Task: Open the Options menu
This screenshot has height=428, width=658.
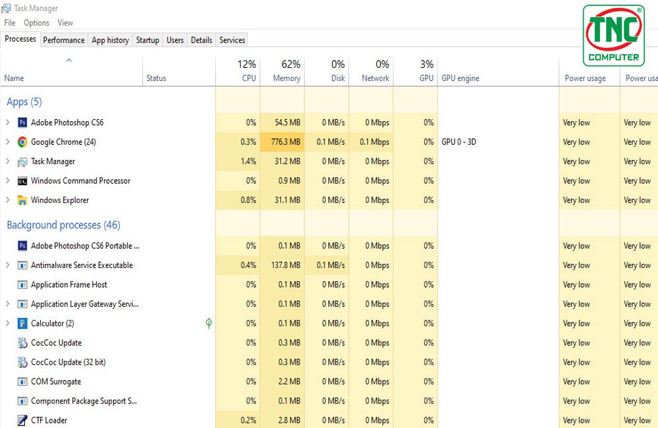Action: tap(36, 22)
